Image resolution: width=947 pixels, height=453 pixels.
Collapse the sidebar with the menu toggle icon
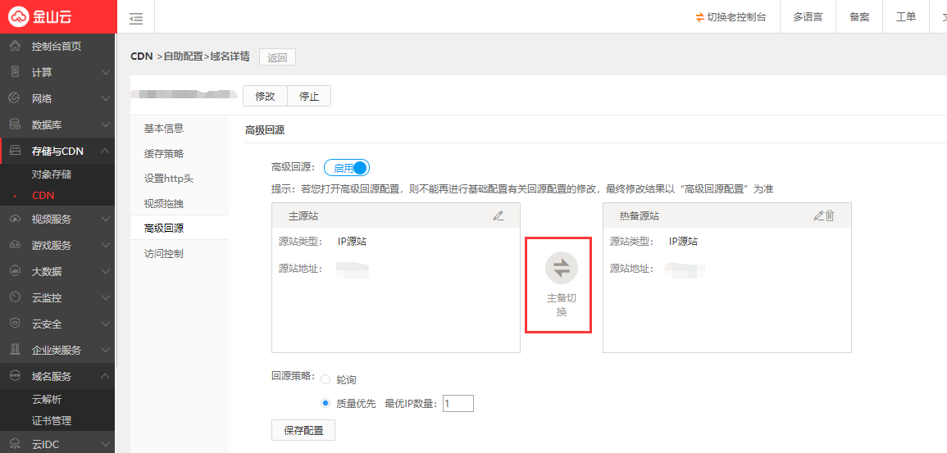coord(136,18)
